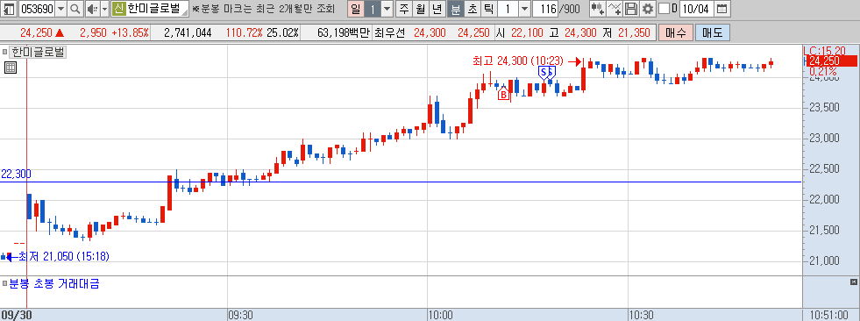The image size is (860, 321).
Task: Open the dropdown next to the speaker icon
Action: pyautogui.click(x=104, y=9)
